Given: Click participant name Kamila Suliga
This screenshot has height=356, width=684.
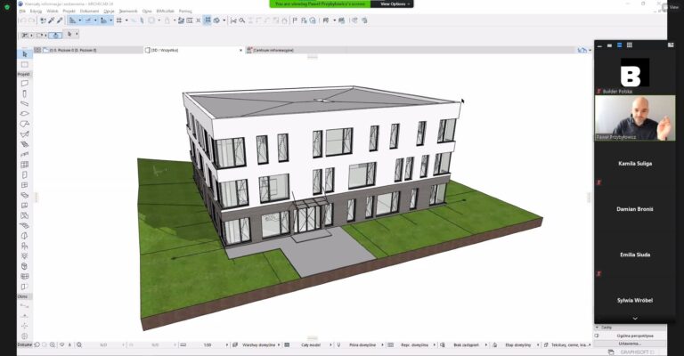Looking at the screenshot, I should [635, 164].
